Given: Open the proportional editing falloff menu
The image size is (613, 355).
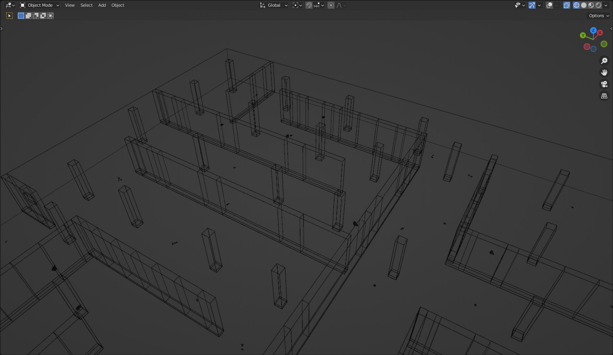Looking at the screenshot, I should pyautogui.click(x=341, y=5).
